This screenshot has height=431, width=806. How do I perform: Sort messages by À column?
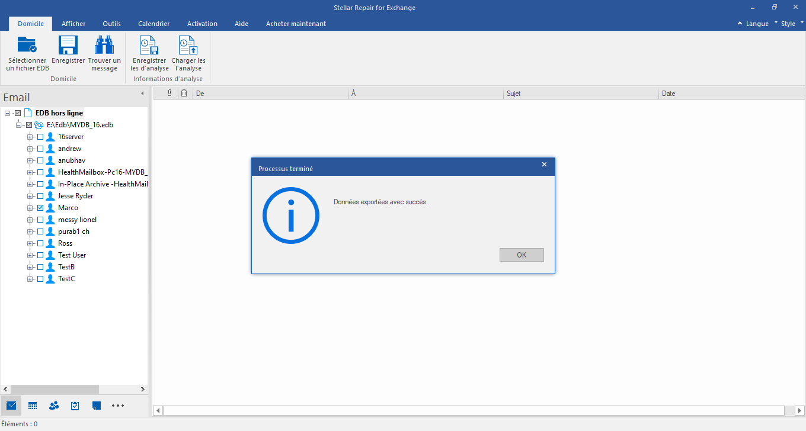tap(426, 94)
